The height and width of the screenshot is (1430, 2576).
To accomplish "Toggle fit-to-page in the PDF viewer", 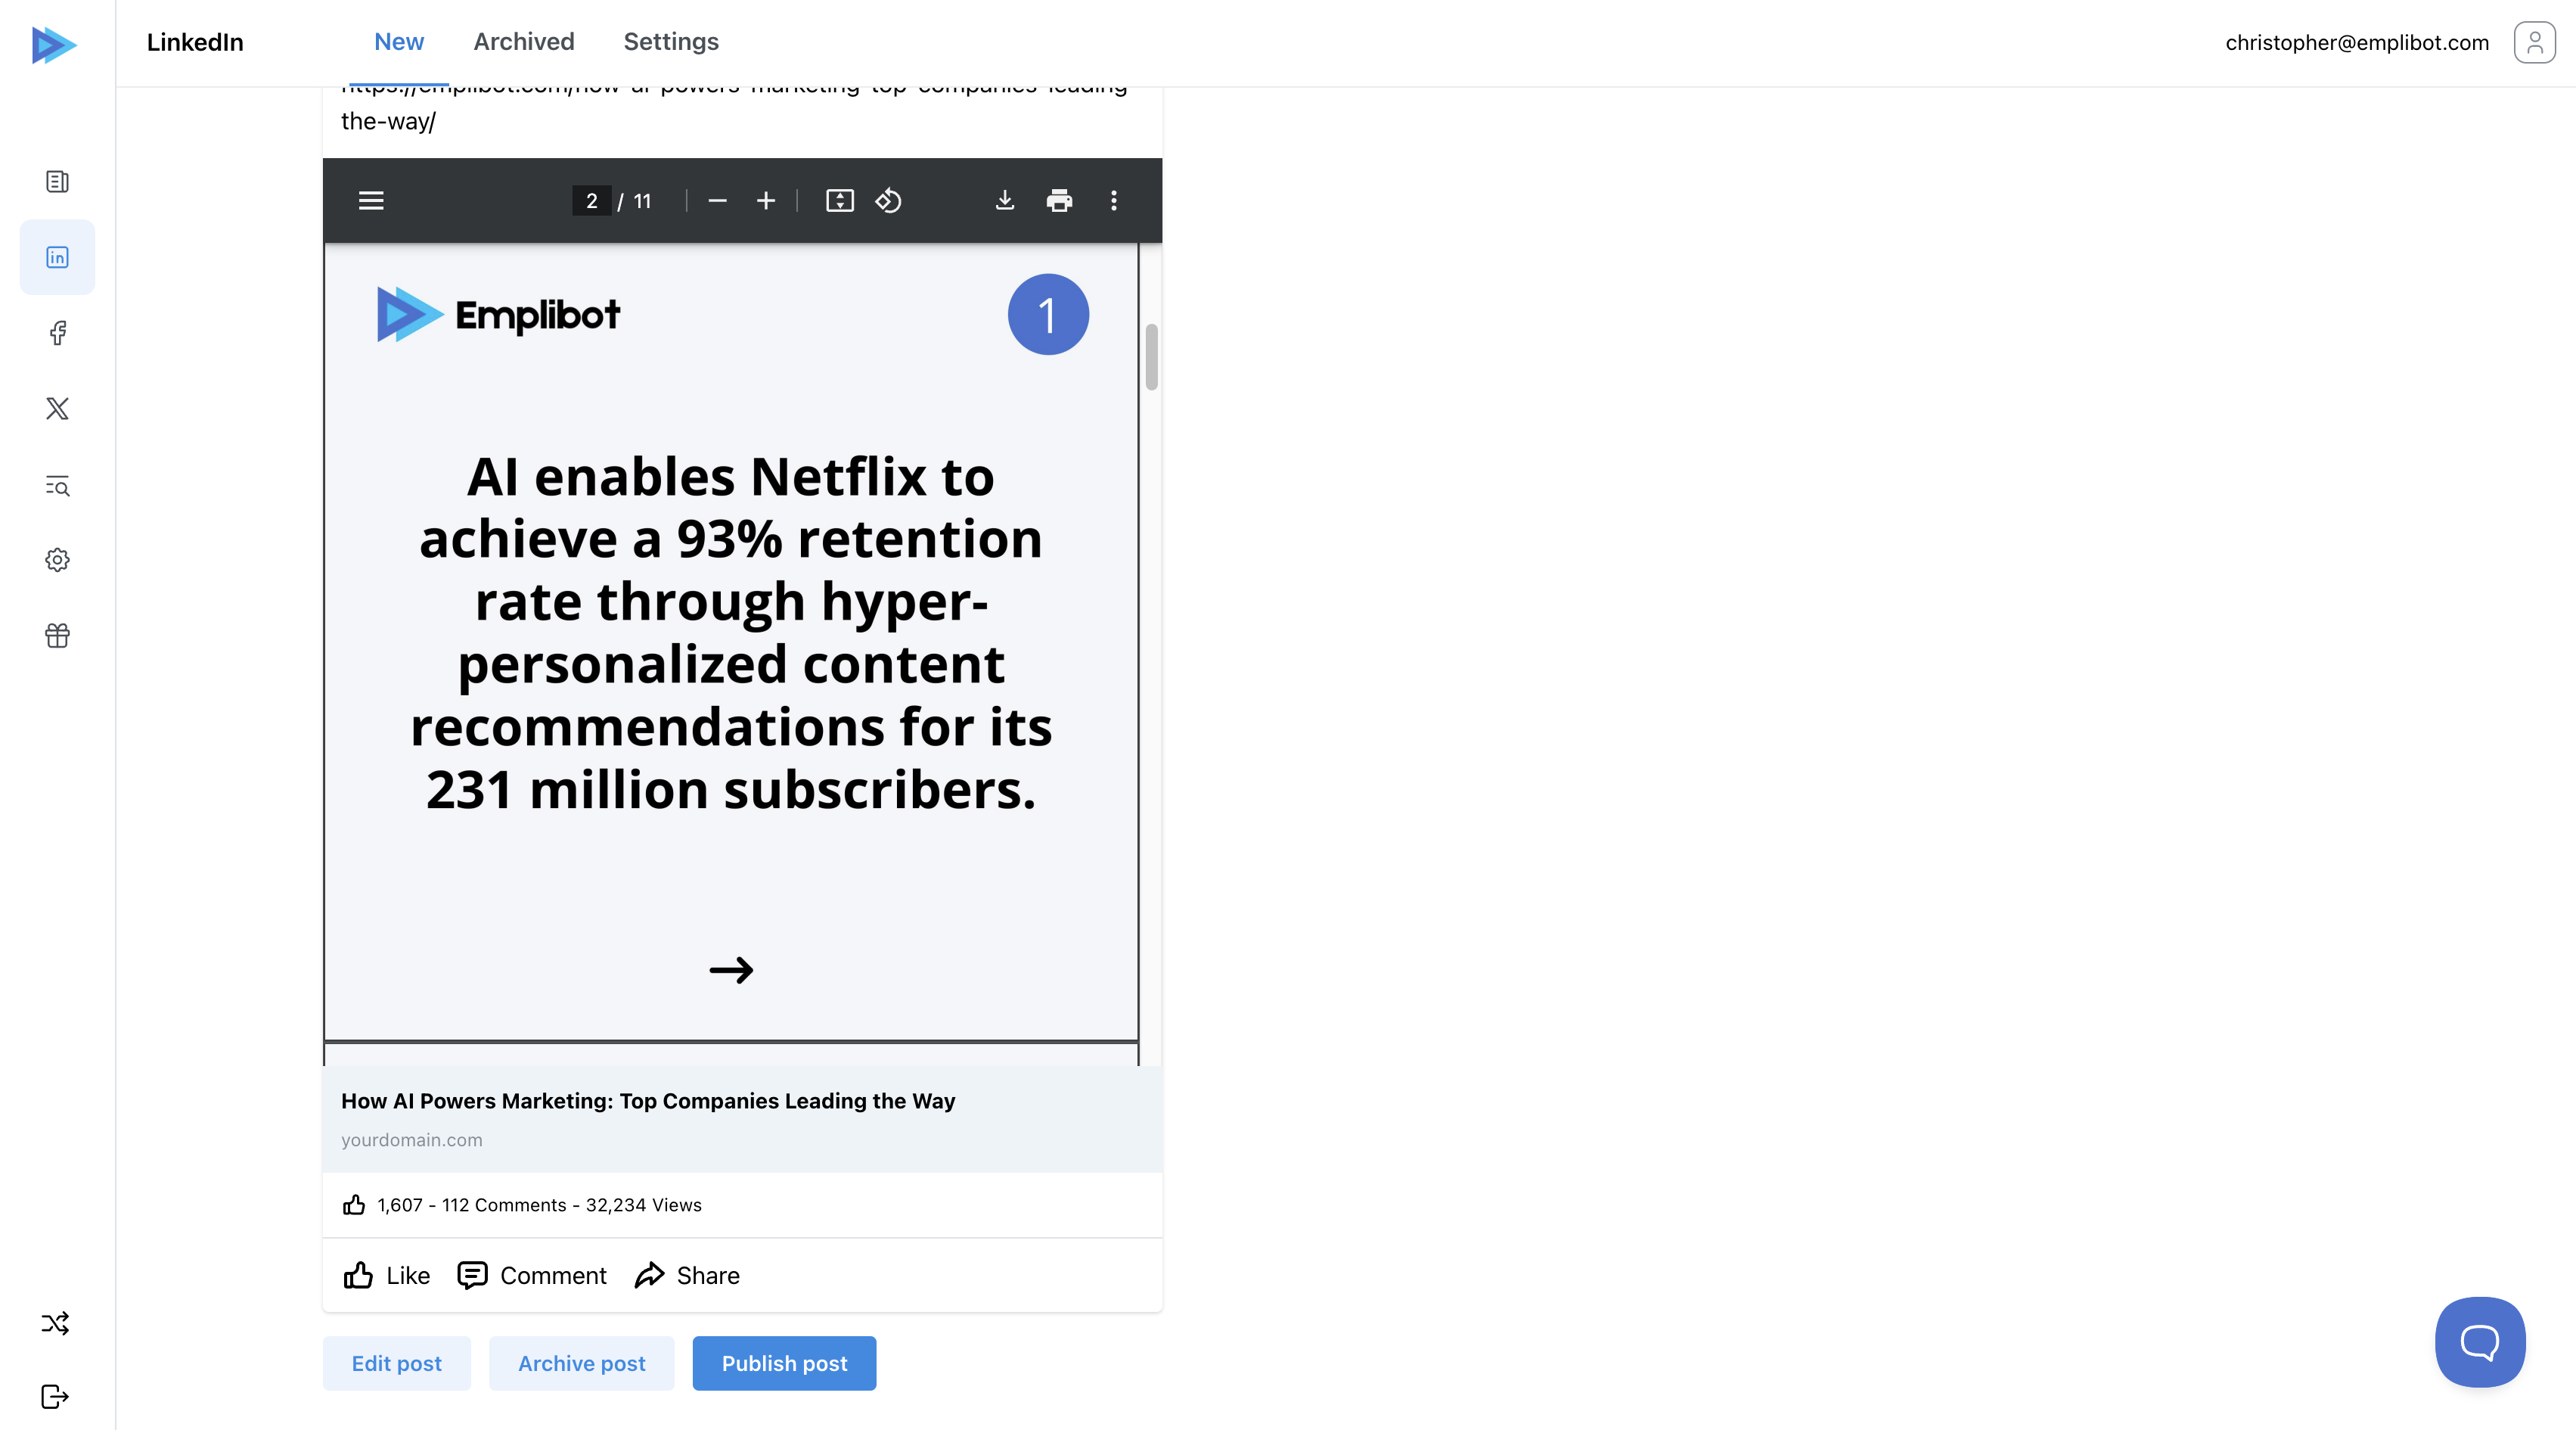I will click(x=840, y=201).
